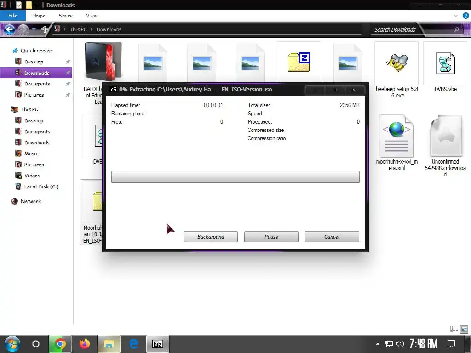Switch to details view icon
This screenshot has width=471, height=353.
(x=454, y=329)
